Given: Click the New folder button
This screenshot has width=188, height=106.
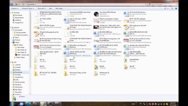Looking at the screenshot, I should 59,9.
